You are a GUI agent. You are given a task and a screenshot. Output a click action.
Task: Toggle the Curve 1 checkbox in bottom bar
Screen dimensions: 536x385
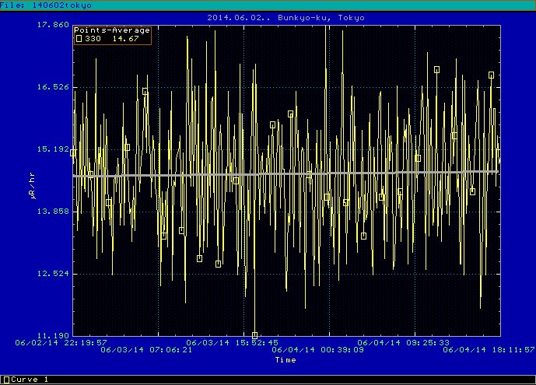[x=5, y=380]
